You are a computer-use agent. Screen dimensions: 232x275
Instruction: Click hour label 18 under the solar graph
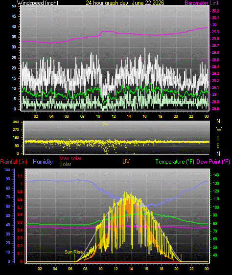click(x=161, y=269)
